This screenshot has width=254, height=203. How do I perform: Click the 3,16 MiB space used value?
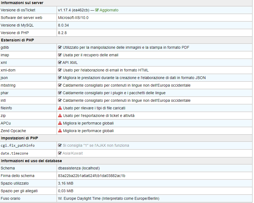[66, 183]
